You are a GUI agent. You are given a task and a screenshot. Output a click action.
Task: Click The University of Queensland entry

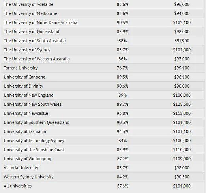pos(31,32)
